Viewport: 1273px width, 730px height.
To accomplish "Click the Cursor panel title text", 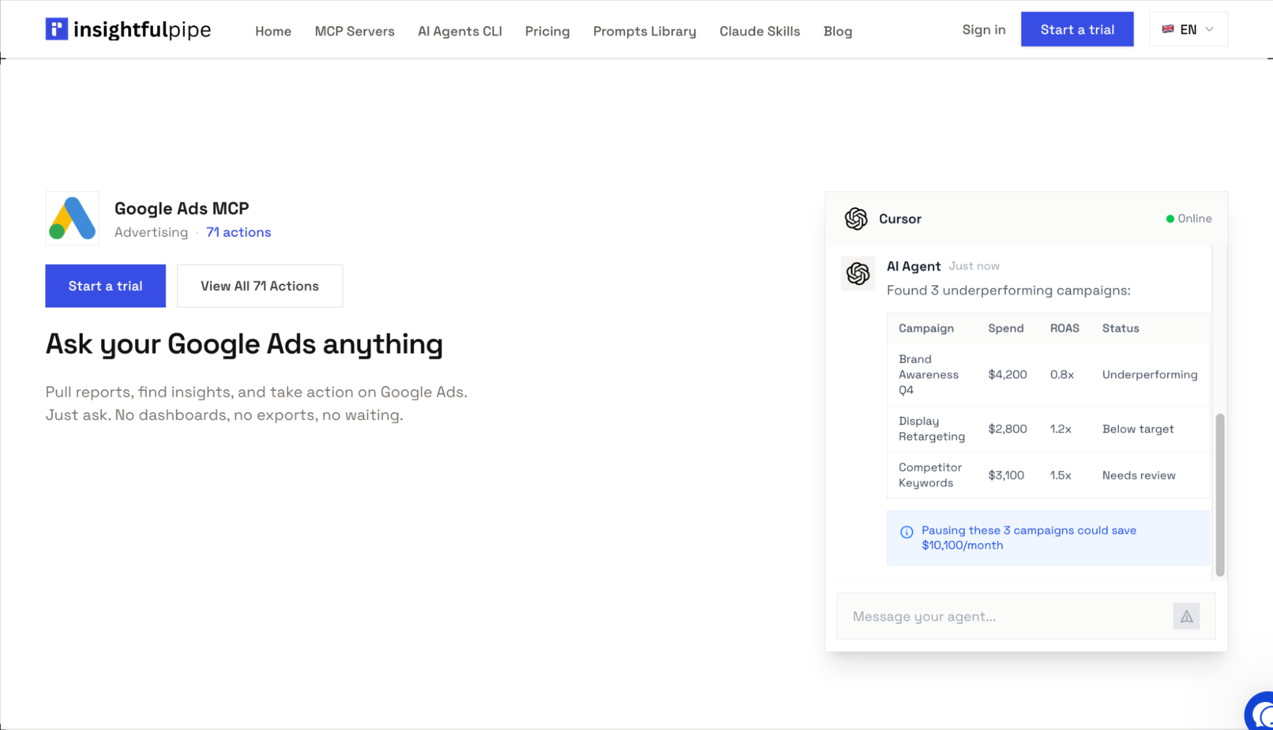I will 900,219.
